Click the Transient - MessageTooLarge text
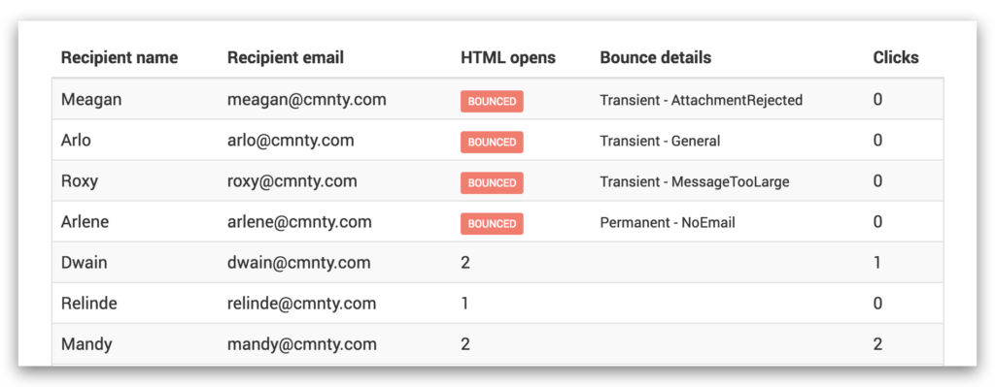Image resolution: width=995 pixels, height=387 pixels. click(695, 181)
